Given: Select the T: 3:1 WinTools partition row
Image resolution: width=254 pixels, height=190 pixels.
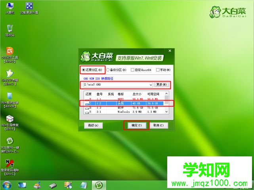Looking at the screenshot, I should coord(124,112).
